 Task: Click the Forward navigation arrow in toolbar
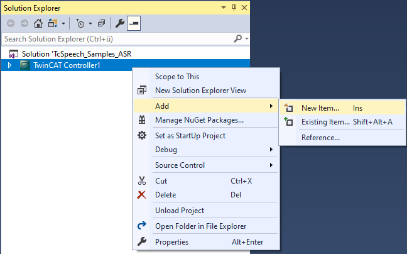pyautogui.click(x=24, y=24)
